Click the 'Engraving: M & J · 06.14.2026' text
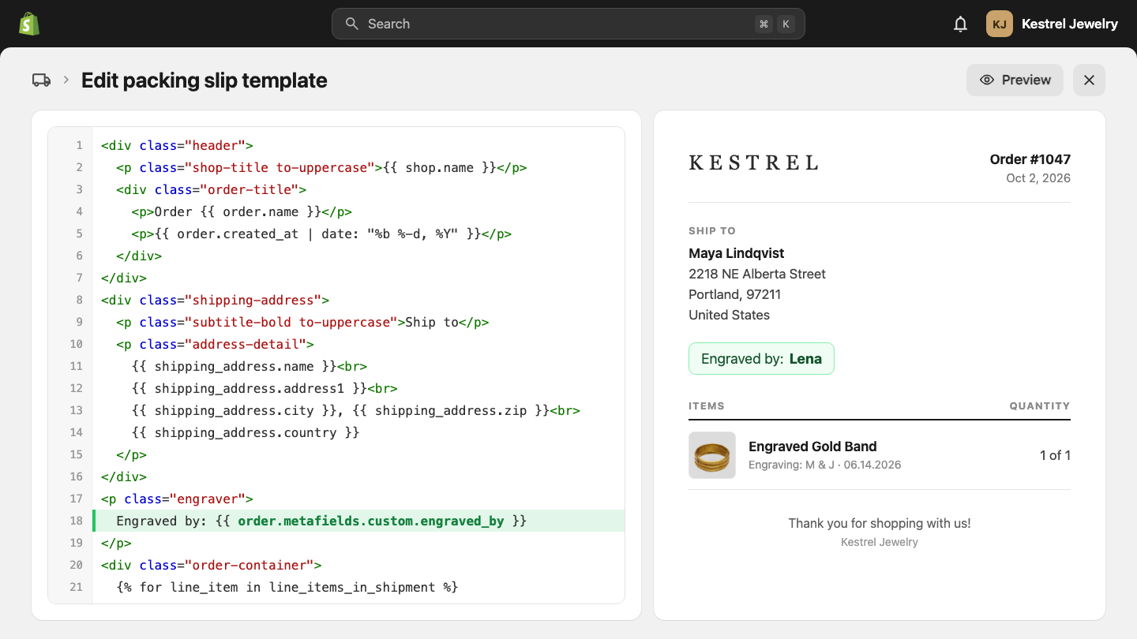Viewport: 1137px width, 639px height. pos(825,465)
